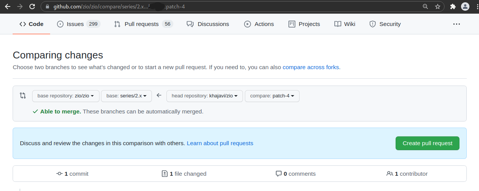View the 1 contributor summary
Screen dimensions: 479x191
point(407,174)
